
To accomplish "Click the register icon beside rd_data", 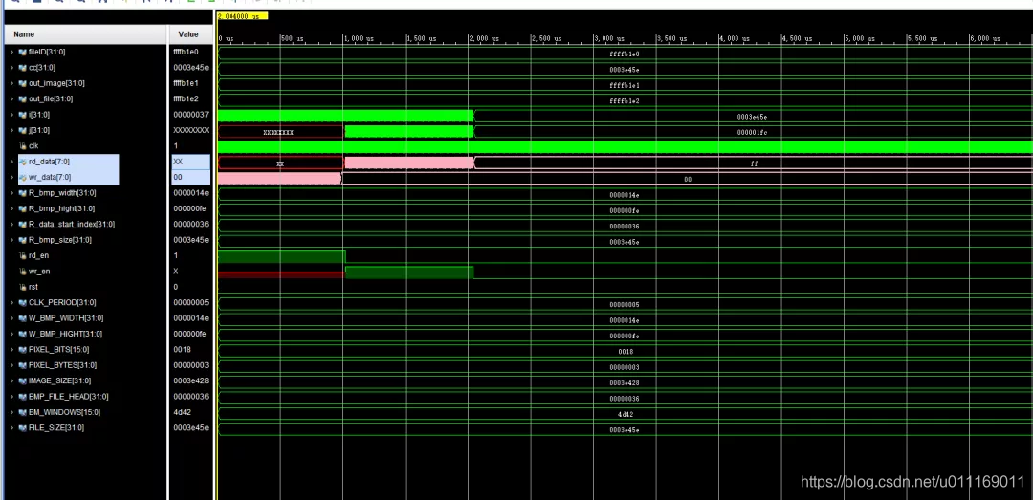I will (22, 162).
